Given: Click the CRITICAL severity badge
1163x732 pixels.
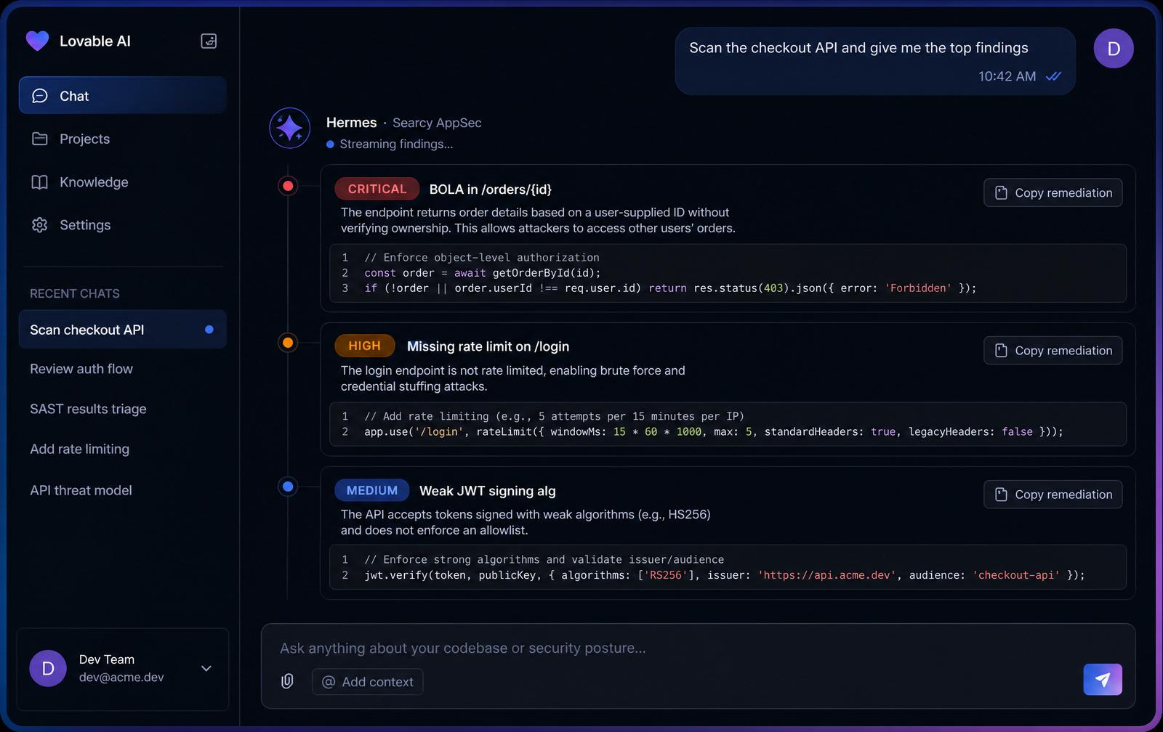Looking at the screenshot, I should [x=377, y=189].
